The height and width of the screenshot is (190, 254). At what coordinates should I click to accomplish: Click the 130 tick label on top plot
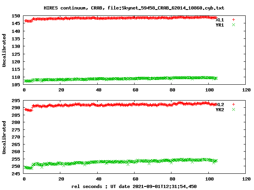pos(16,46)
